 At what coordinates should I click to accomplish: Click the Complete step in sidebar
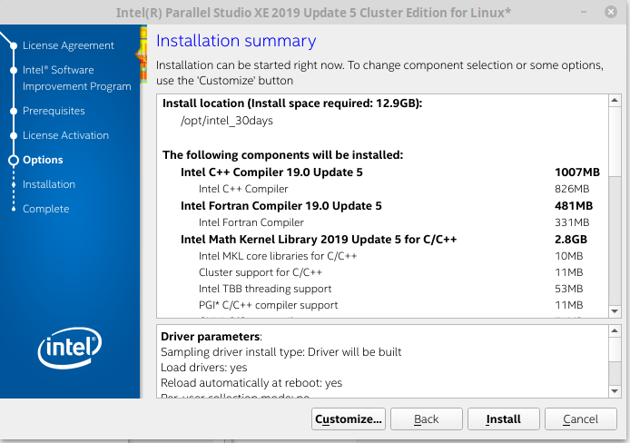(x=45, y=209)
